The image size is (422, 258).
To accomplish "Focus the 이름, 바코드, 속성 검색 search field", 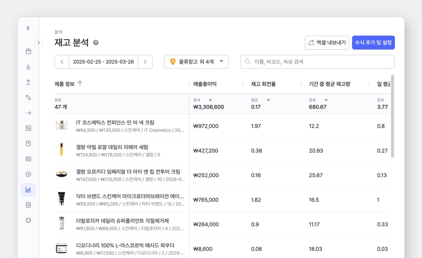I will coord(317,62).
